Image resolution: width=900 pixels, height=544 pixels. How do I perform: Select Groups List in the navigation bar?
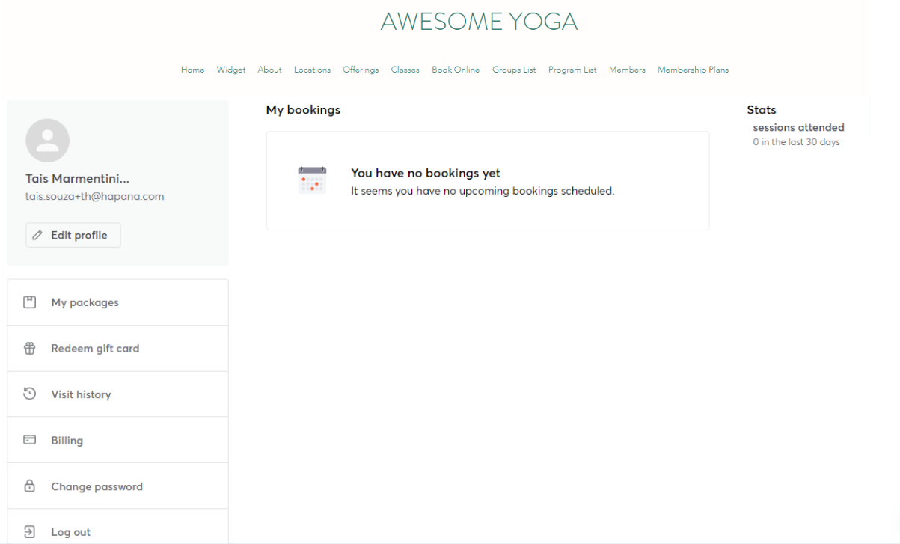(514, 70)
